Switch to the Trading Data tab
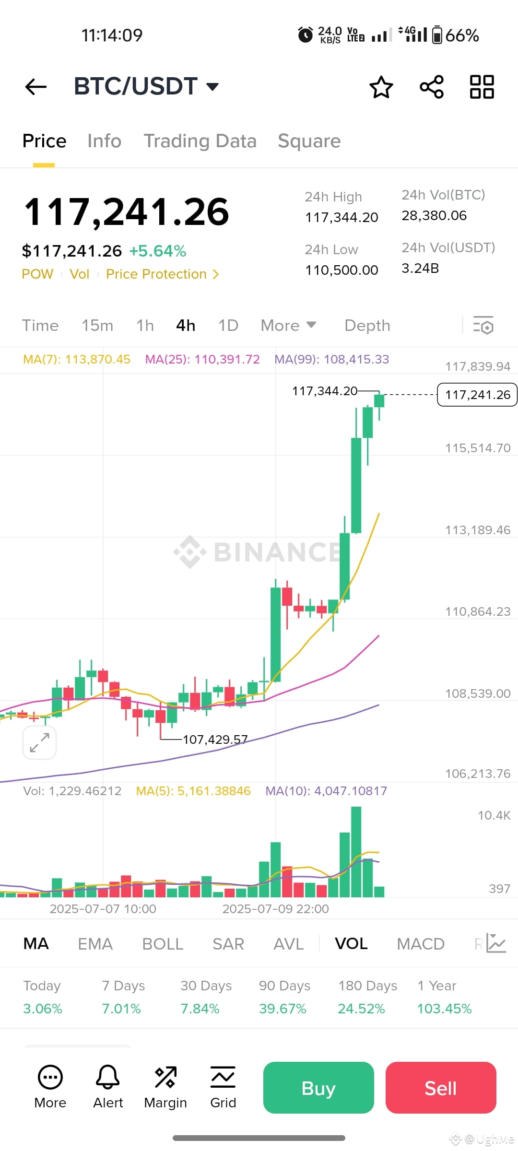 pyautogui.click(x=200, y=141)
